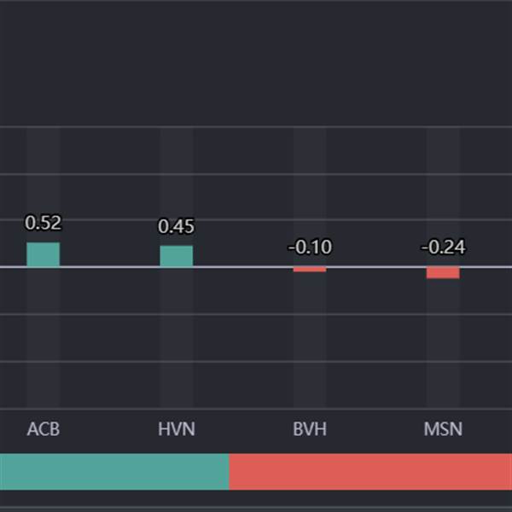Click the red segment of bottom ratio bar
Image resolution: width=512 pixels, height=512 pixels.
point(370,472)
